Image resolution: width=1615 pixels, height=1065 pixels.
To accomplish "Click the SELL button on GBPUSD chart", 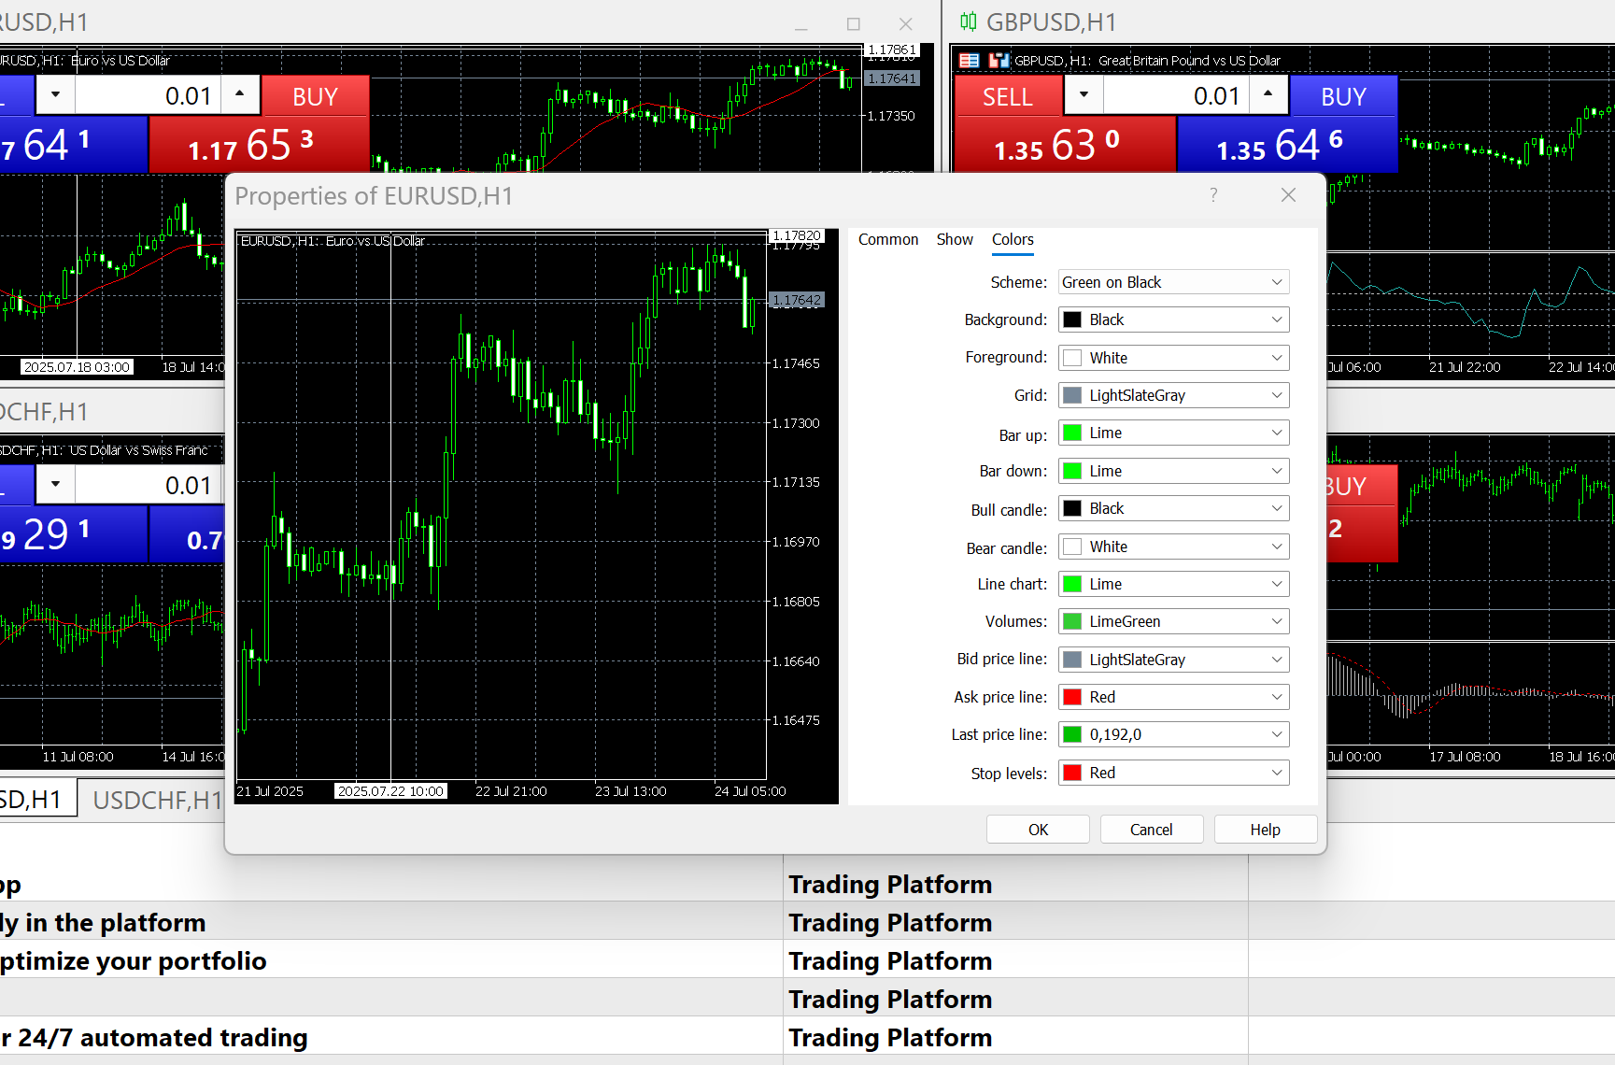I will 1007,96.
